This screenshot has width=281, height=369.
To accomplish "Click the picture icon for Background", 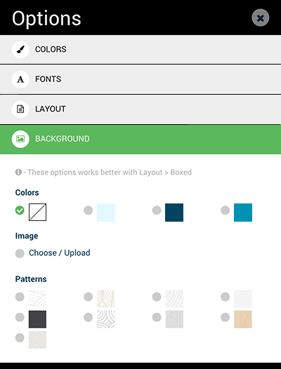I will tap(20, 139).
